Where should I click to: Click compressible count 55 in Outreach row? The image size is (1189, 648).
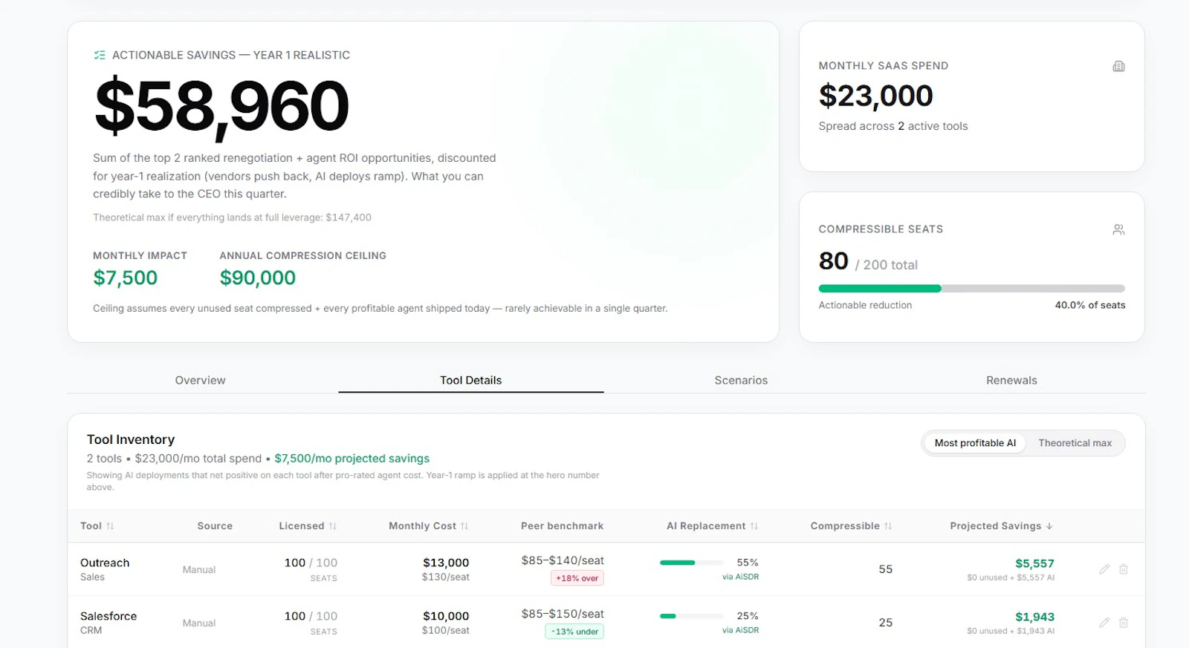click(x=885, y=569)
